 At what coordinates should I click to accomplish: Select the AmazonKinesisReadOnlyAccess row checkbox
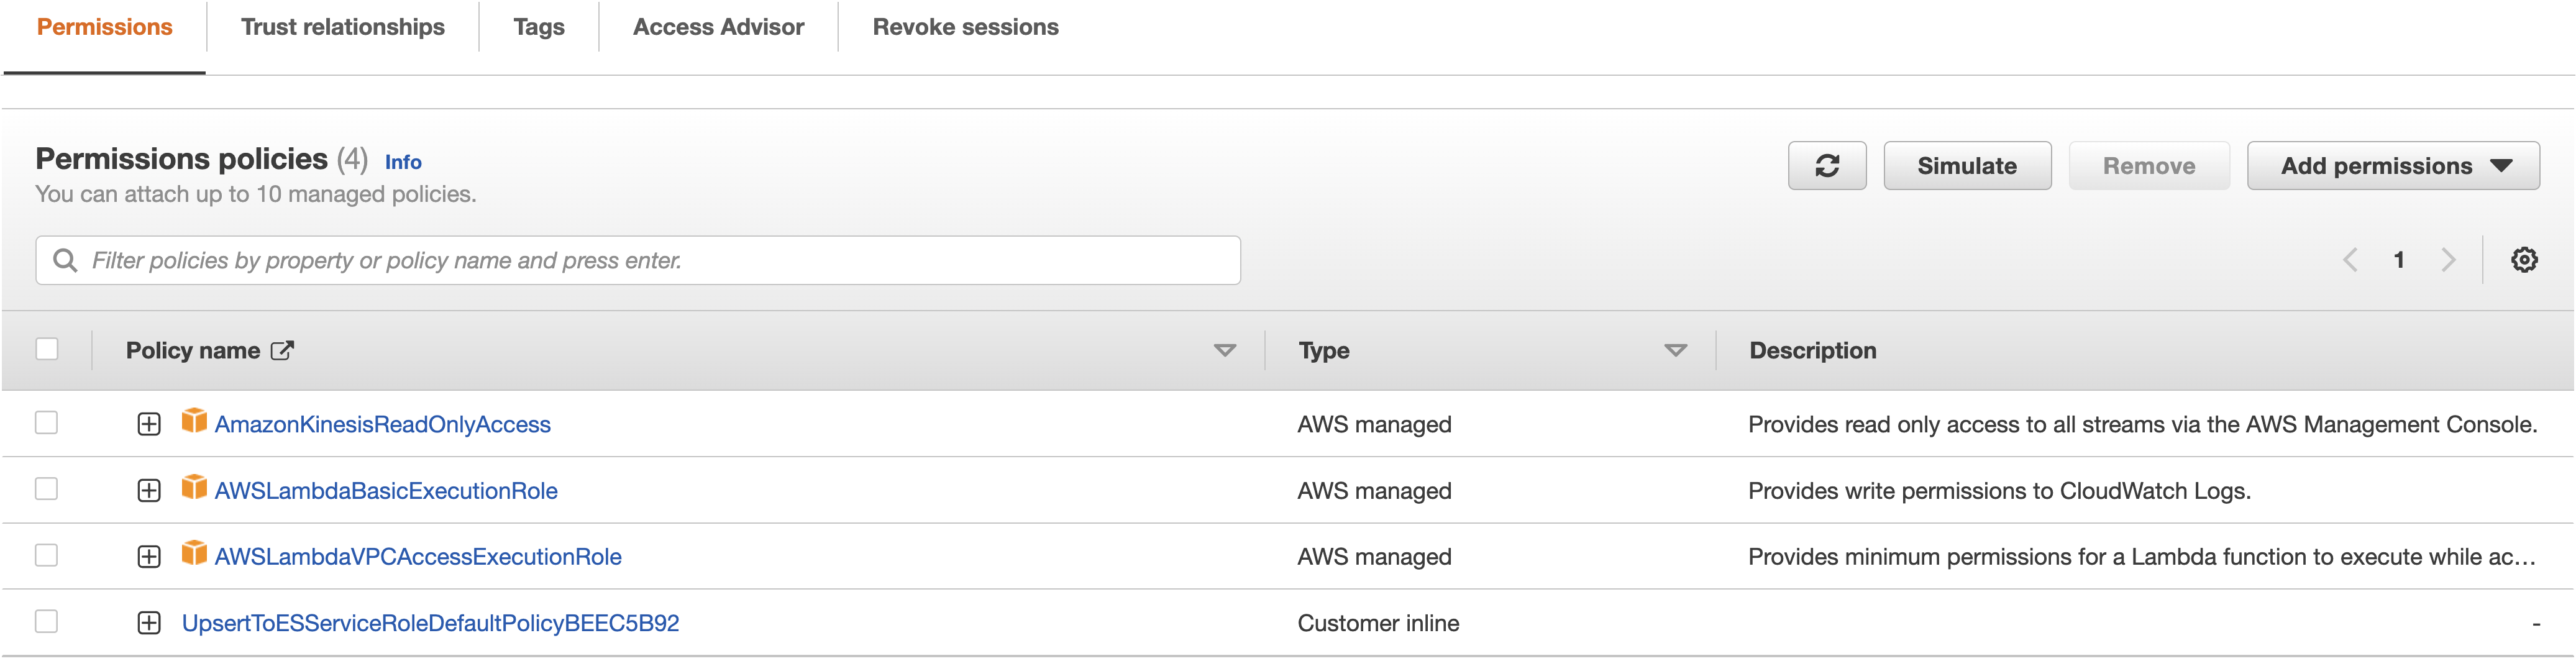[x=47, y=423]
